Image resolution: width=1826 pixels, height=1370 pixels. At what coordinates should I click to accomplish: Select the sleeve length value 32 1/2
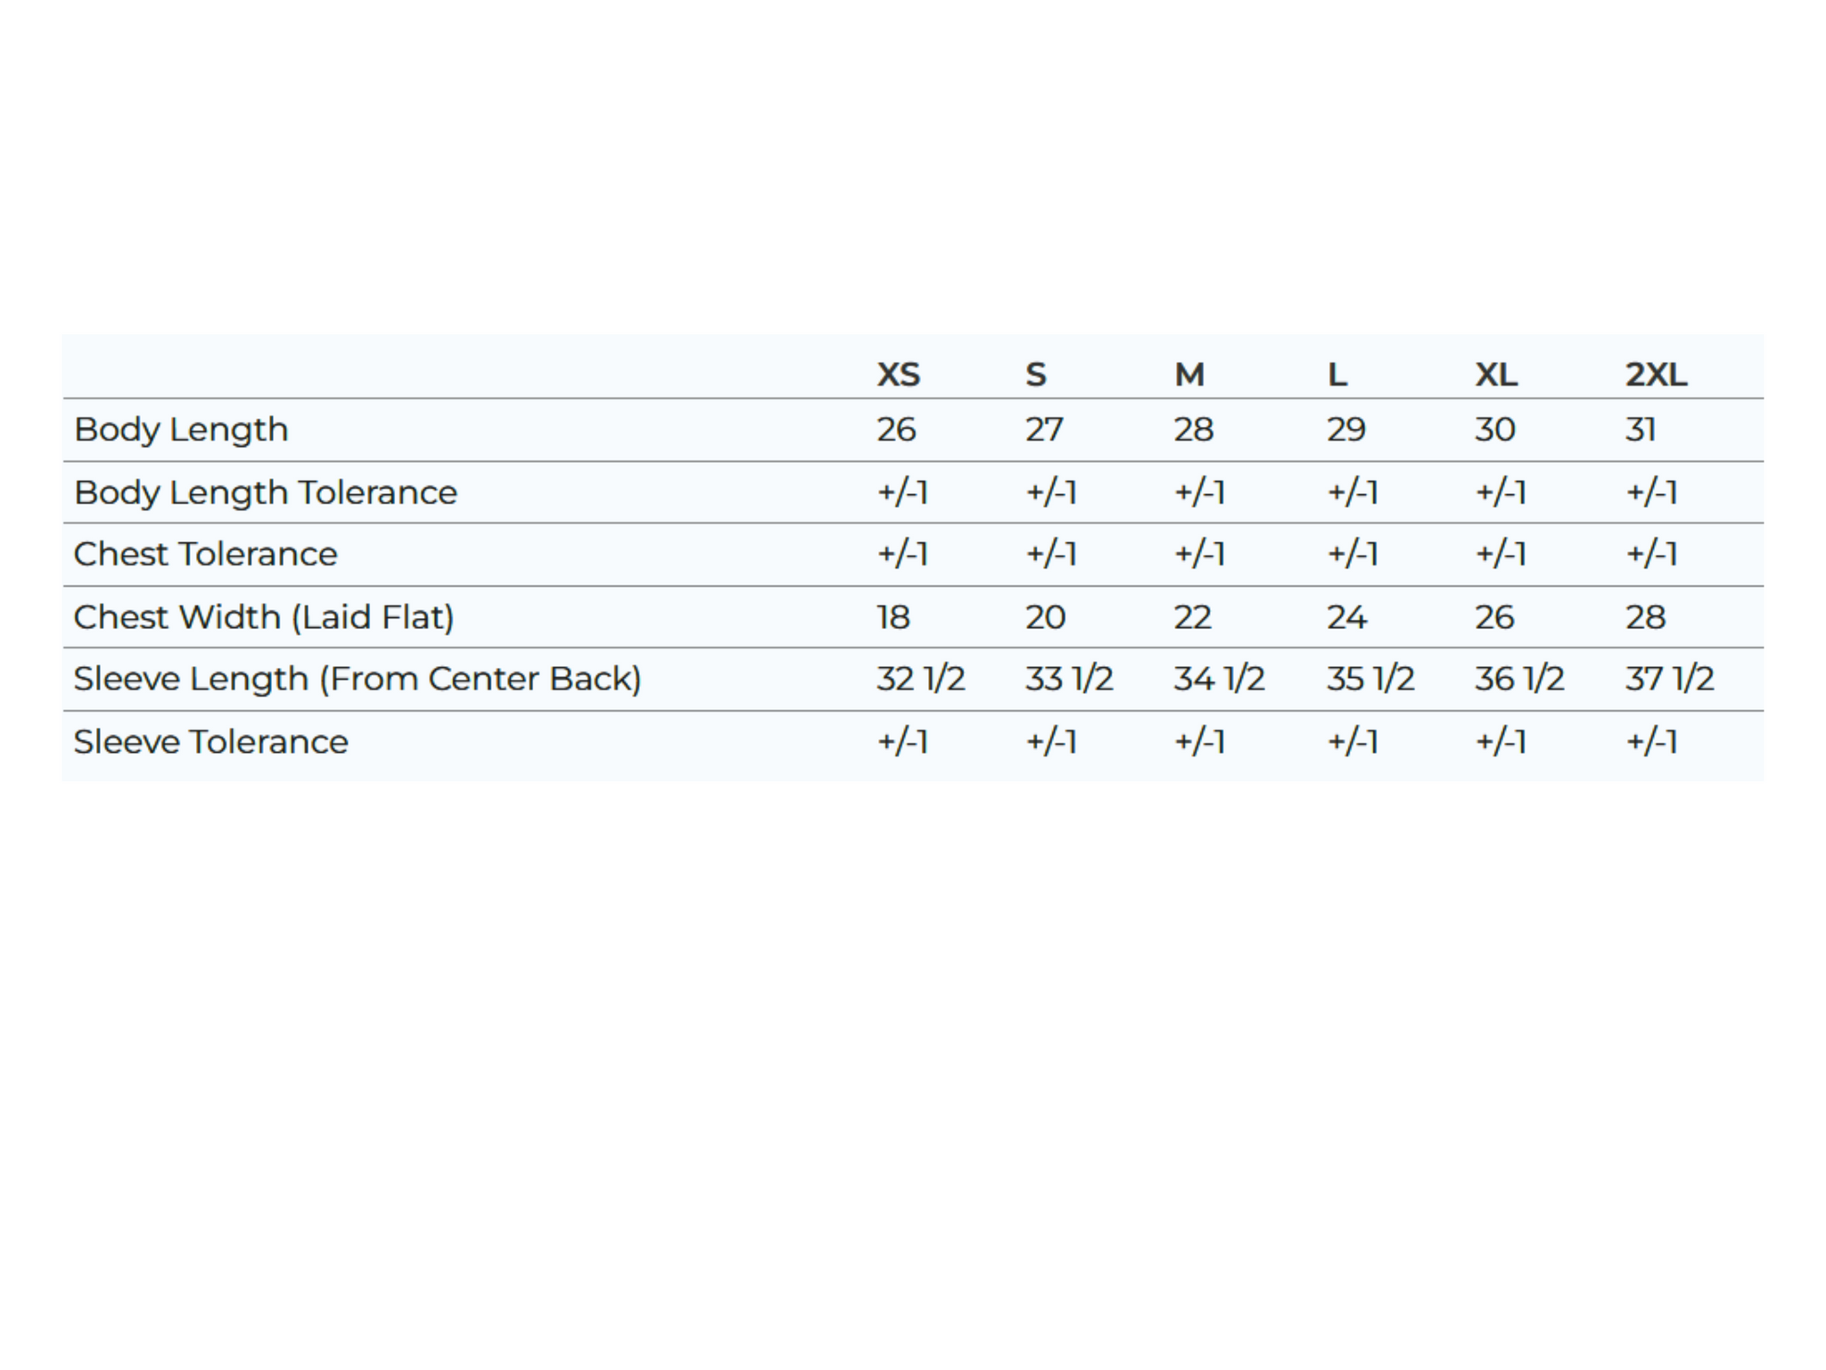pos(920,679)
